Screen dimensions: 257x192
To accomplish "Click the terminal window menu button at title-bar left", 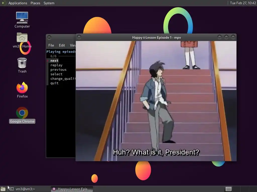I will (49, 37).
